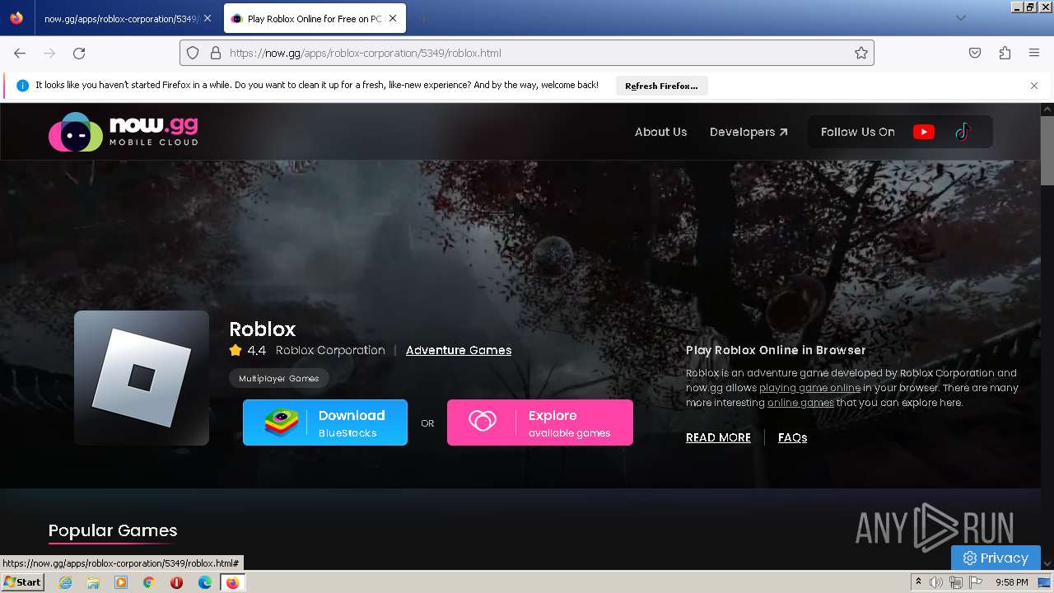Open Opera from taskbar

click(176, 582)
